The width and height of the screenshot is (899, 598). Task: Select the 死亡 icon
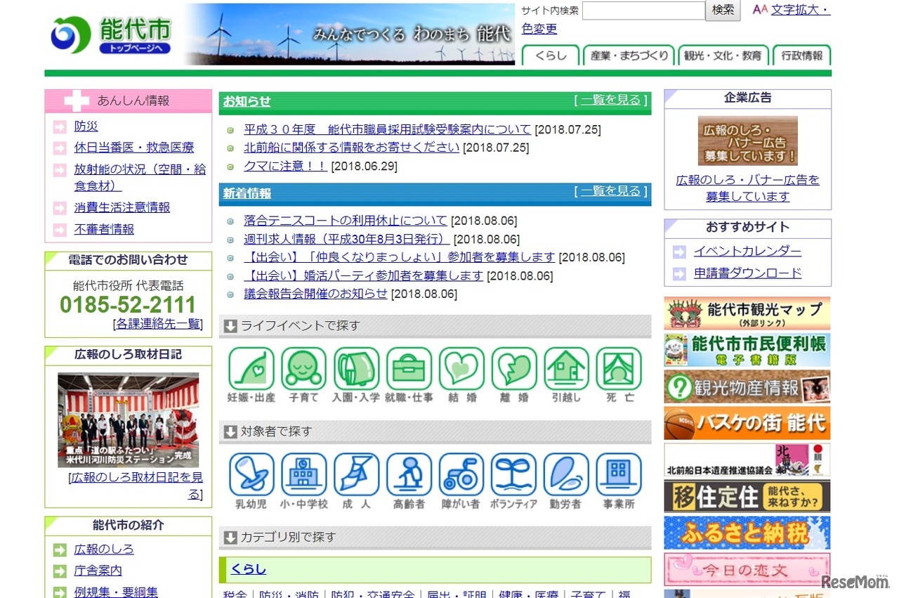tap(619, 375)
